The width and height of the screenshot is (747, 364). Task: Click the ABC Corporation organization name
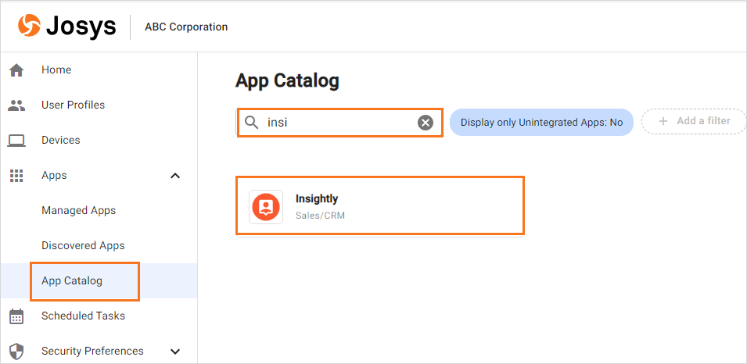[186, 27]
